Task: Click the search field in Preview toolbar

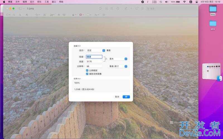Action: [172, 9]
